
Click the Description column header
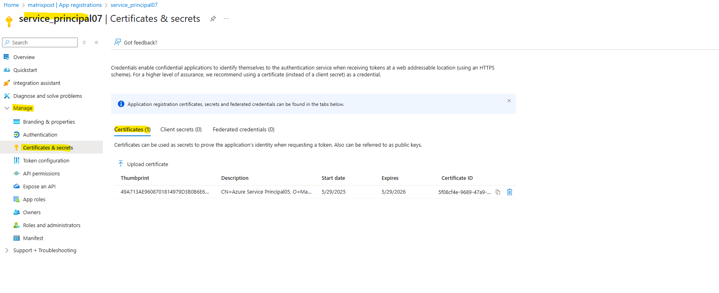point(235,178)
